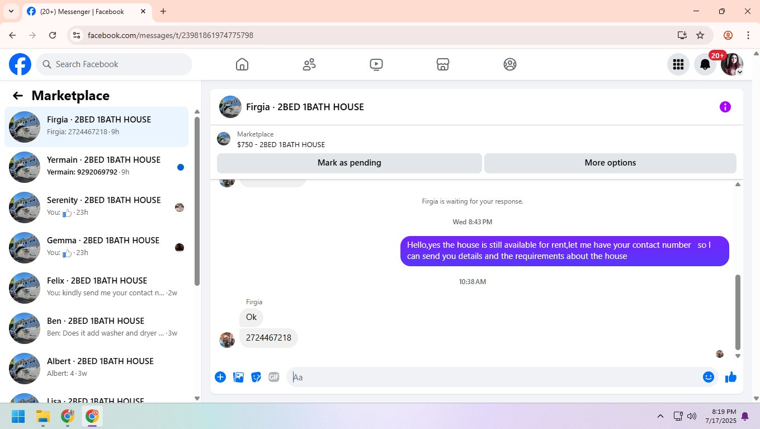Send a thumbs-up like

click(x=731, y=377)
